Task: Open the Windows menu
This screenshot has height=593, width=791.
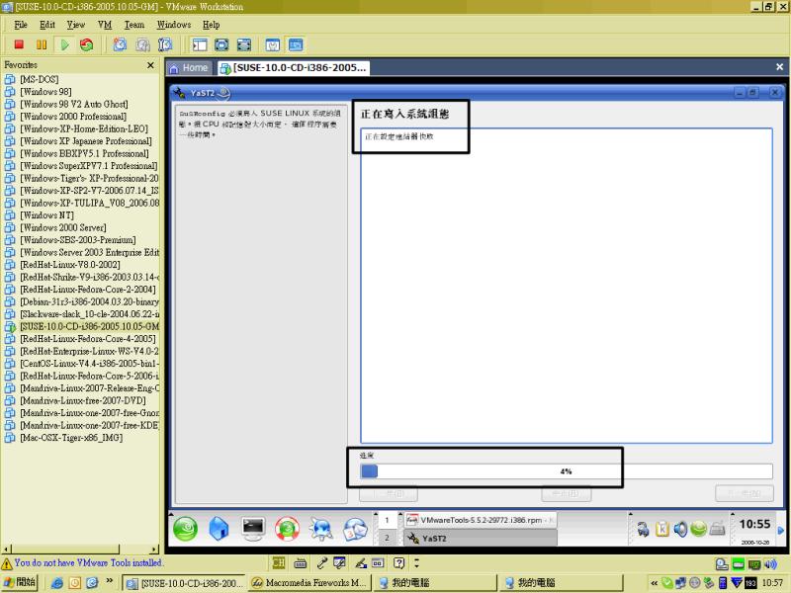Action: (x=174, y=25)
